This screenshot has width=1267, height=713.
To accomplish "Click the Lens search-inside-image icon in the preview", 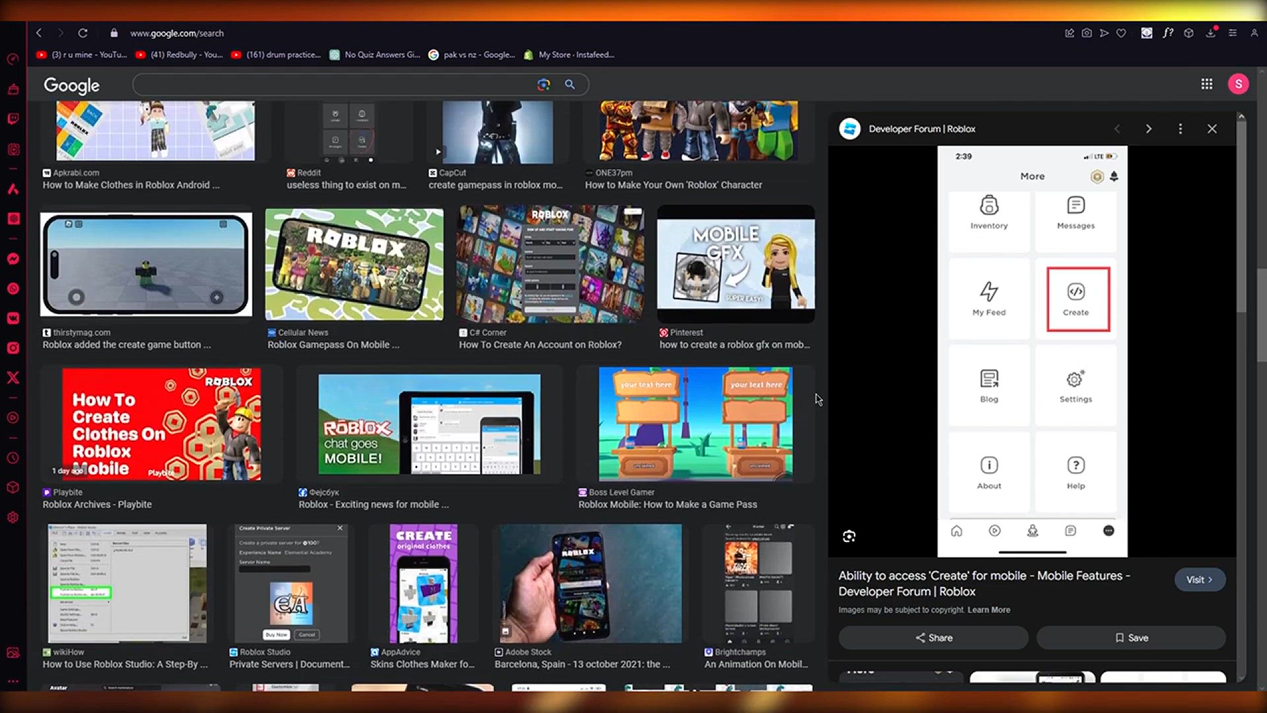I will point(849,536).
